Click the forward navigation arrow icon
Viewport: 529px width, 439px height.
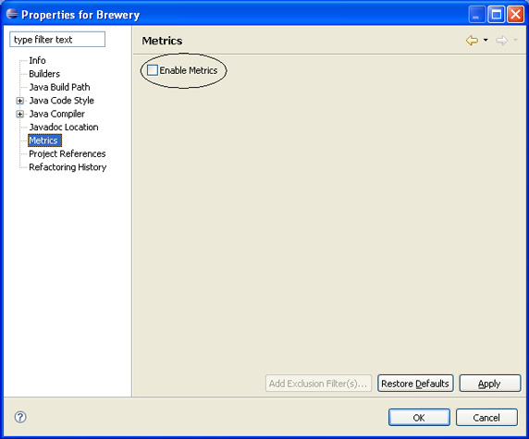click(501, 41)
